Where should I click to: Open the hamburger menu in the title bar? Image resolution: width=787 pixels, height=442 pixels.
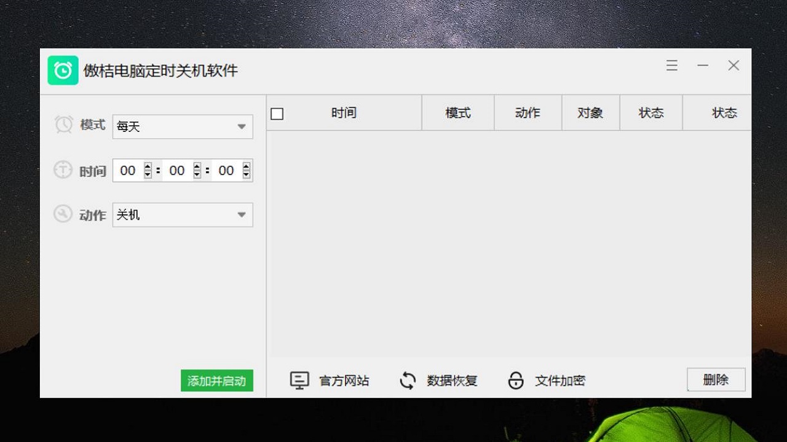pyautogui.click(x=671, y=66)
